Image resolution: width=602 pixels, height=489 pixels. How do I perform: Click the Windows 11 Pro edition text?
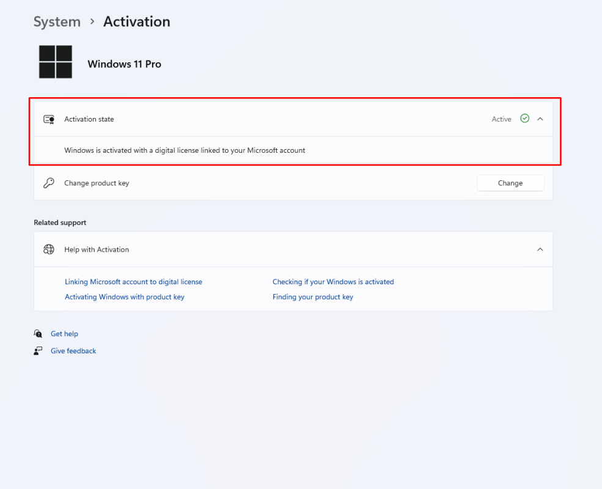pos(125,64)
